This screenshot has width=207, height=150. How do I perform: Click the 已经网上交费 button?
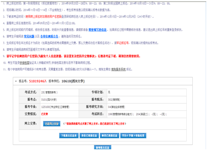(x=52, y=124)
